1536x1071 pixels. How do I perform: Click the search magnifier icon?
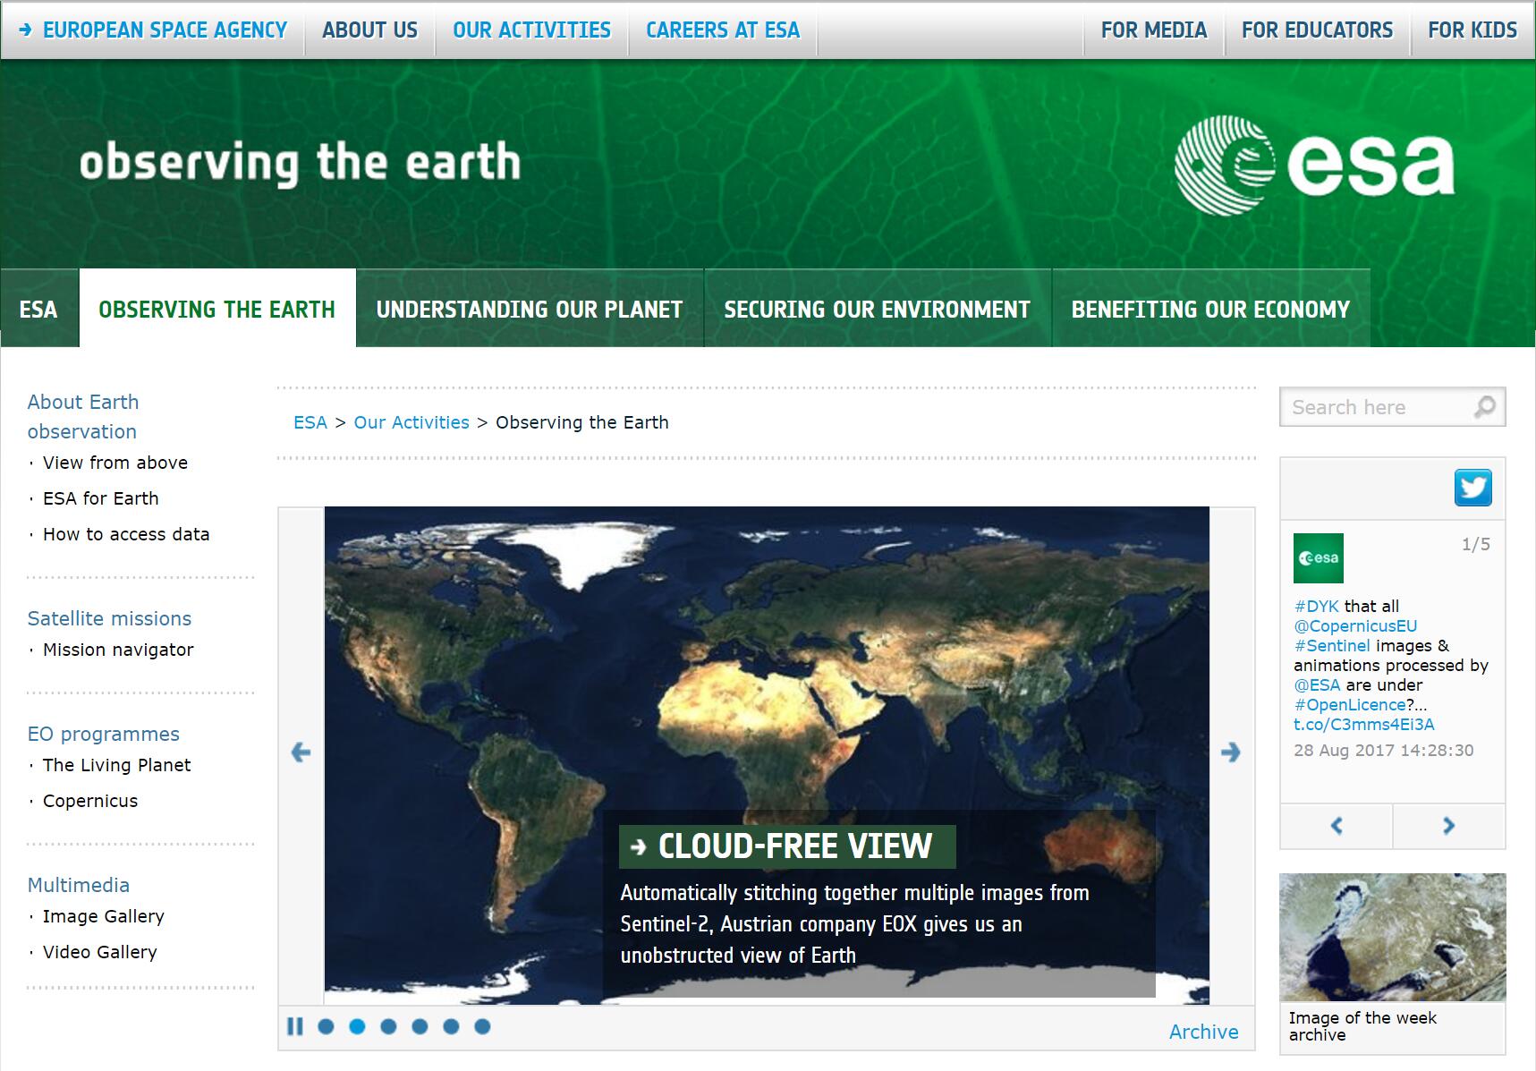pos(1484,407)
